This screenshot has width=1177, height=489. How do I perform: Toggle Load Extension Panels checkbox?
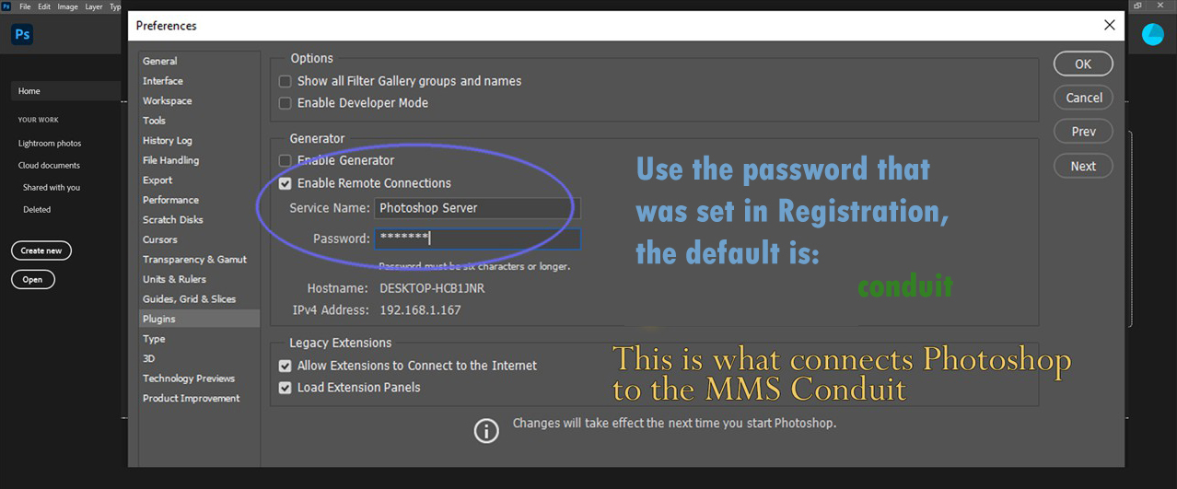pos(286,388)
